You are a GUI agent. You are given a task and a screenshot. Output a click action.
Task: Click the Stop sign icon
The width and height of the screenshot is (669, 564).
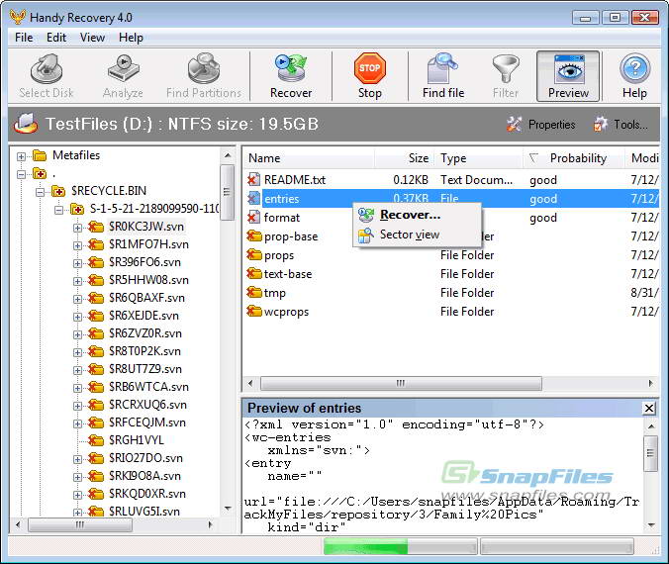point(369,68)
